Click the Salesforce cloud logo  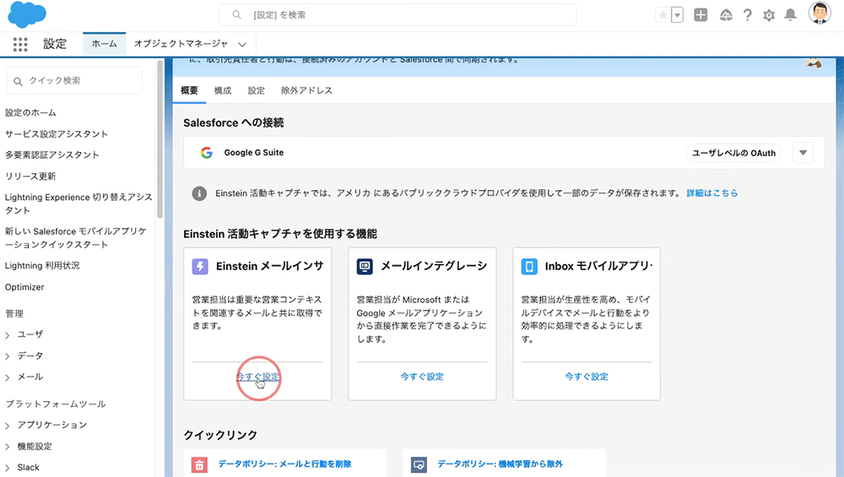tap(27, 14)
